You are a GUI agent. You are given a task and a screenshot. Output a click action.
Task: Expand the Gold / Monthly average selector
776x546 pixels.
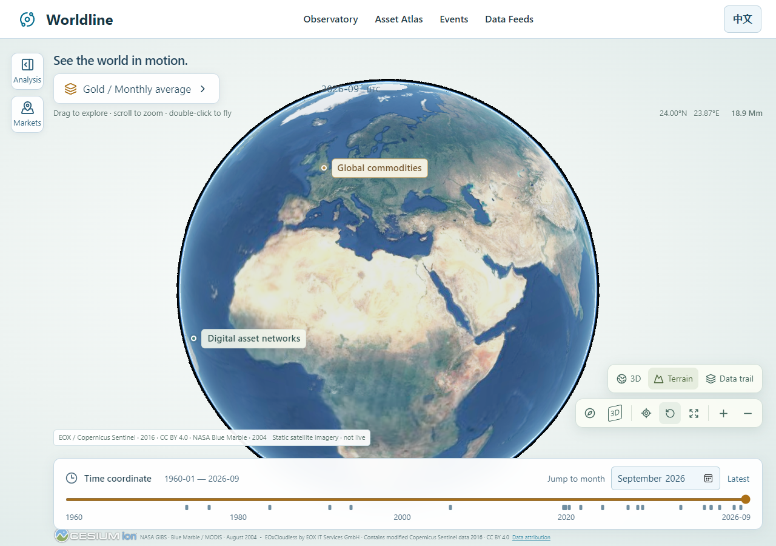tap(136, 89)
